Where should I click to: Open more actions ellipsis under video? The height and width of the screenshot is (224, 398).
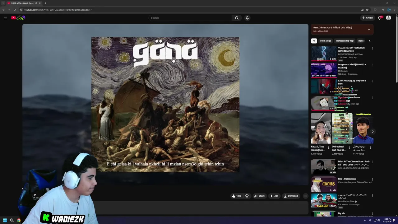(x=306, y=196)
